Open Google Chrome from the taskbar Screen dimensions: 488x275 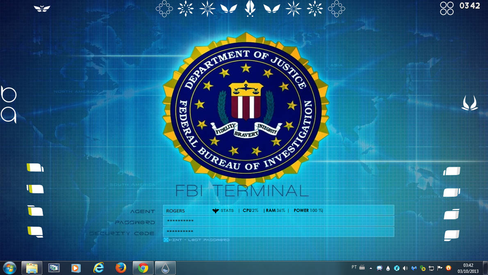pyautogui.click(x=142, y=268)
